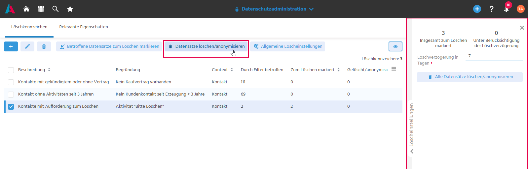Viewport: 528px width, 169px height.
Task: Click Datensätze löschen/anonymisieren toolbar button
Action: pos(206,46)
